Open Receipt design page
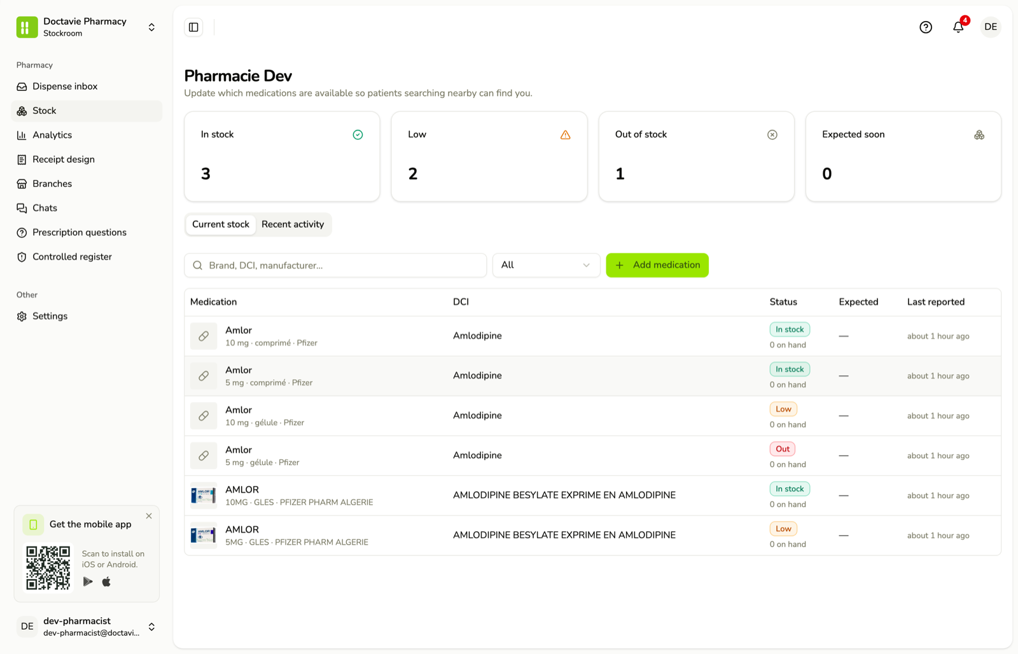The width and height of the screenshot is (1018, 654). pyautogui.click(x=87, y=160)
